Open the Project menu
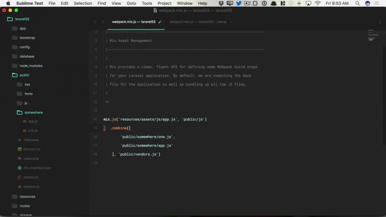Screen dimensions: 386x217 point(164,3)
